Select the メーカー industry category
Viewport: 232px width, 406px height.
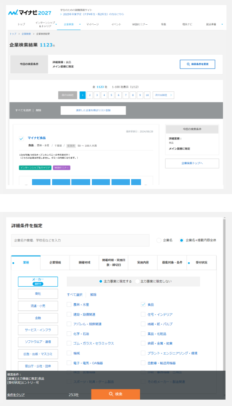click(x=38, y=282)
